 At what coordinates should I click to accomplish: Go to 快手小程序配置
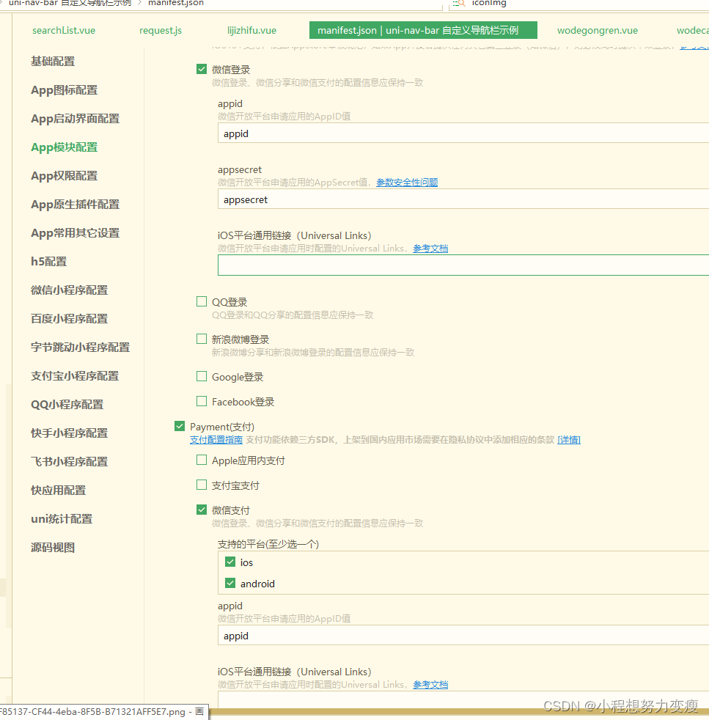[70, 433]
